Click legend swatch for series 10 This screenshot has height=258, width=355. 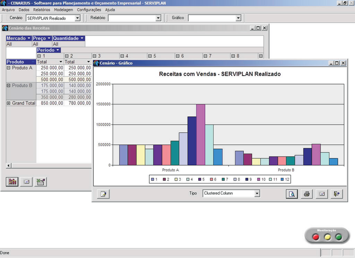click(x=259, y=179)
